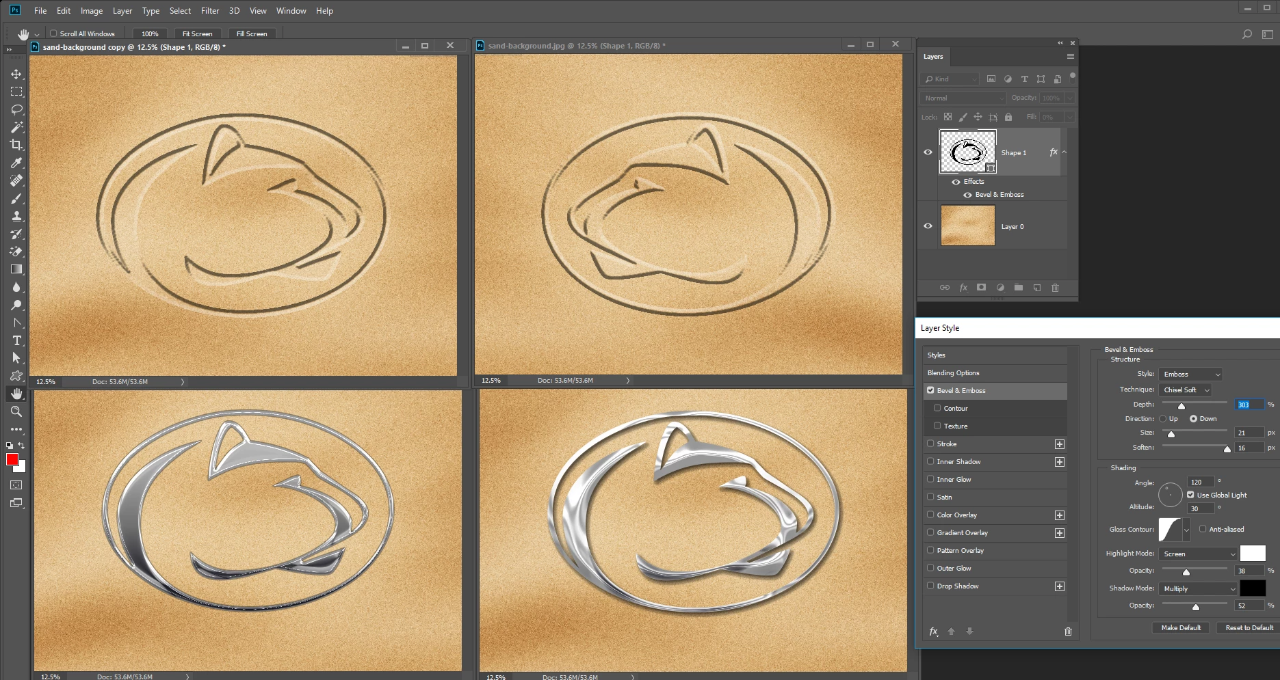1280x680 pixels.
Task: Open the Image menu
Action: tap(92, 11)
